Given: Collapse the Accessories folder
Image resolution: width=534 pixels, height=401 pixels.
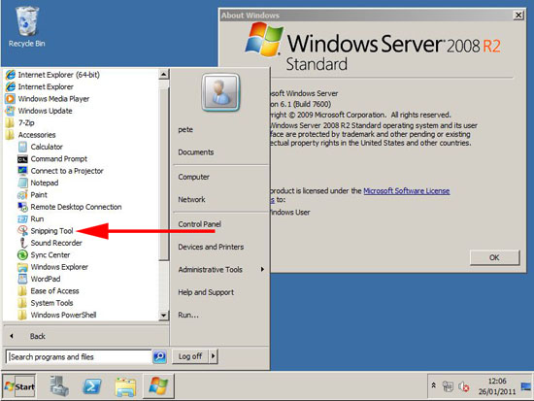Looking at the screenshot, I should pyautogui.click(x=30, y=135).
